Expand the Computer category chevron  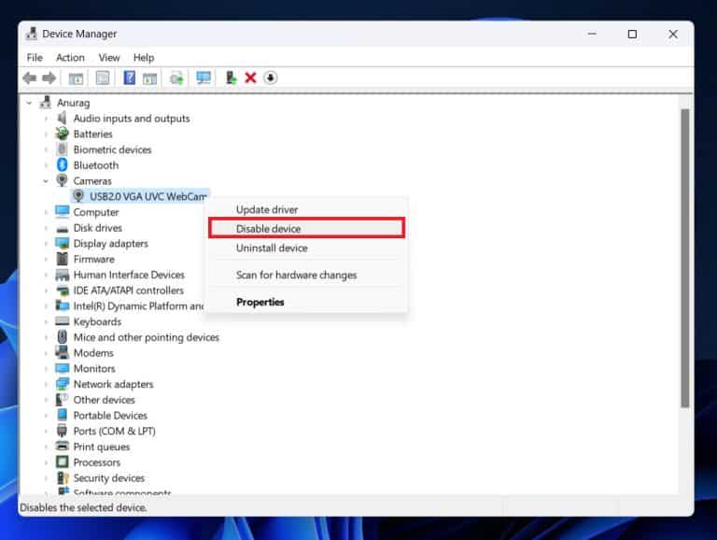(46, 212)
